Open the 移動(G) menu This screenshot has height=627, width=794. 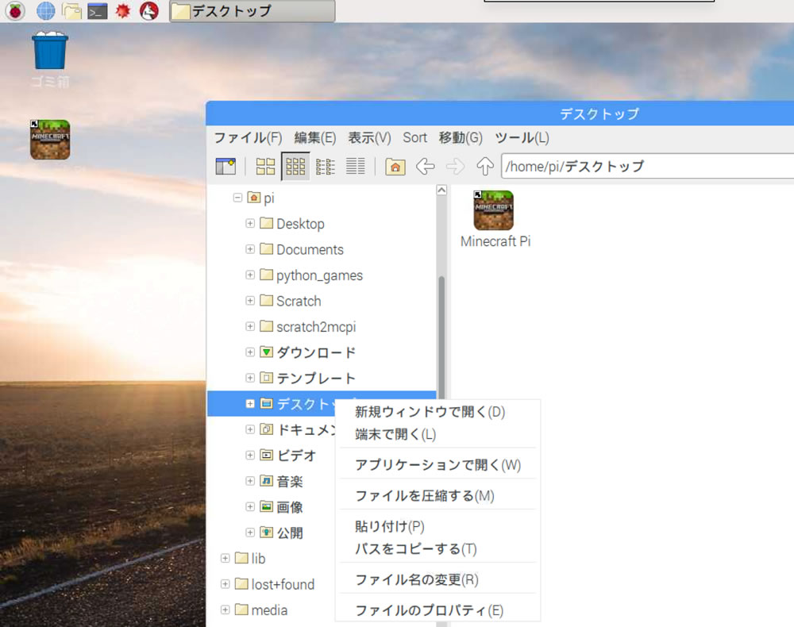[x=461, y=137]
